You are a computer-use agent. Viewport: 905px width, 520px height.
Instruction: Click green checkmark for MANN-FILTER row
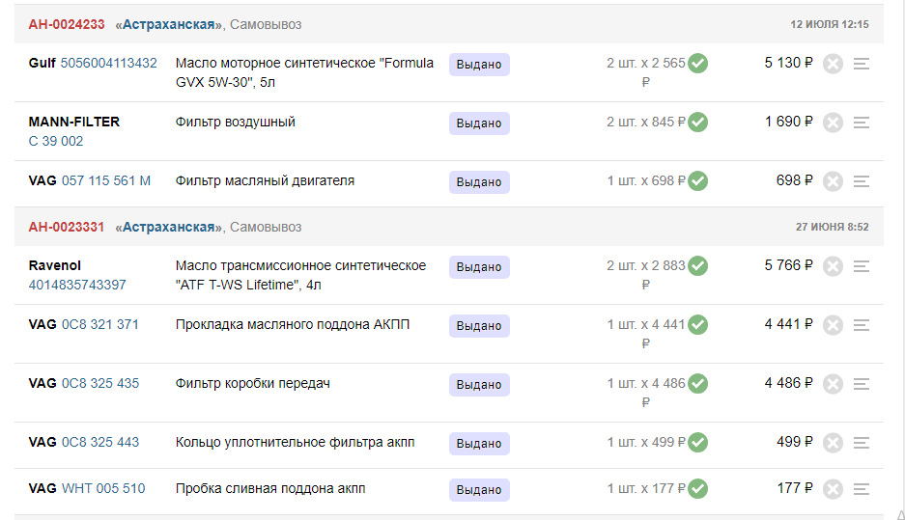(697, 122)
